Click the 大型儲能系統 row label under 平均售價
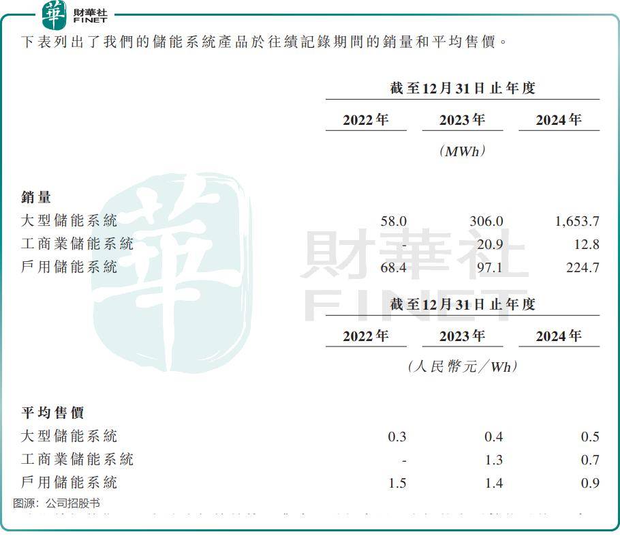The image size is (620, 545). tap(69, 436)
